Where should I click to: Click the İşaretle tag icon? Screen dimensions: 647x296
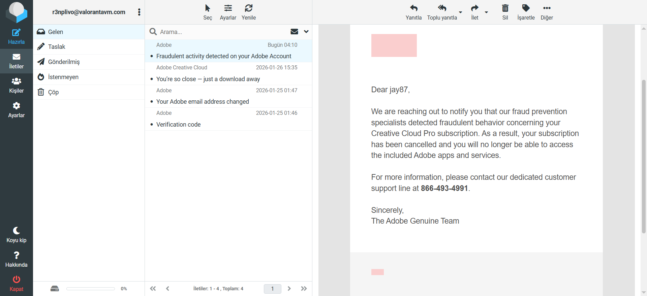[x=526, y=8]
